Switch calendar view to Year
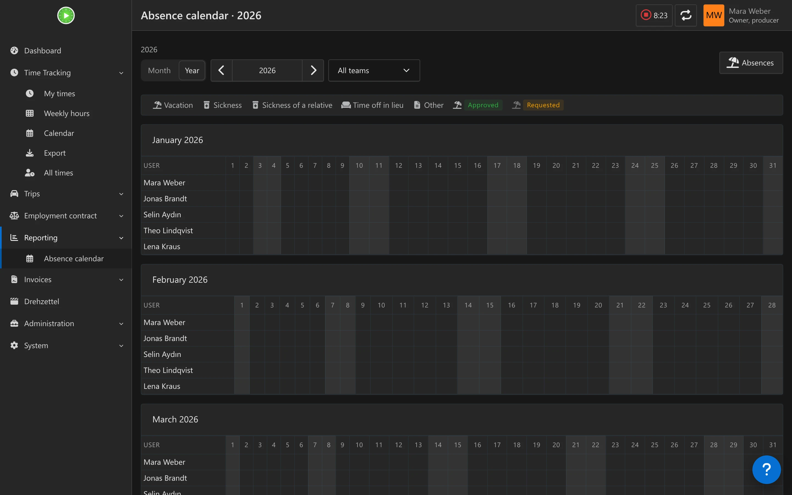The width and height of the screenshot is (792, 495). [192, 70]
